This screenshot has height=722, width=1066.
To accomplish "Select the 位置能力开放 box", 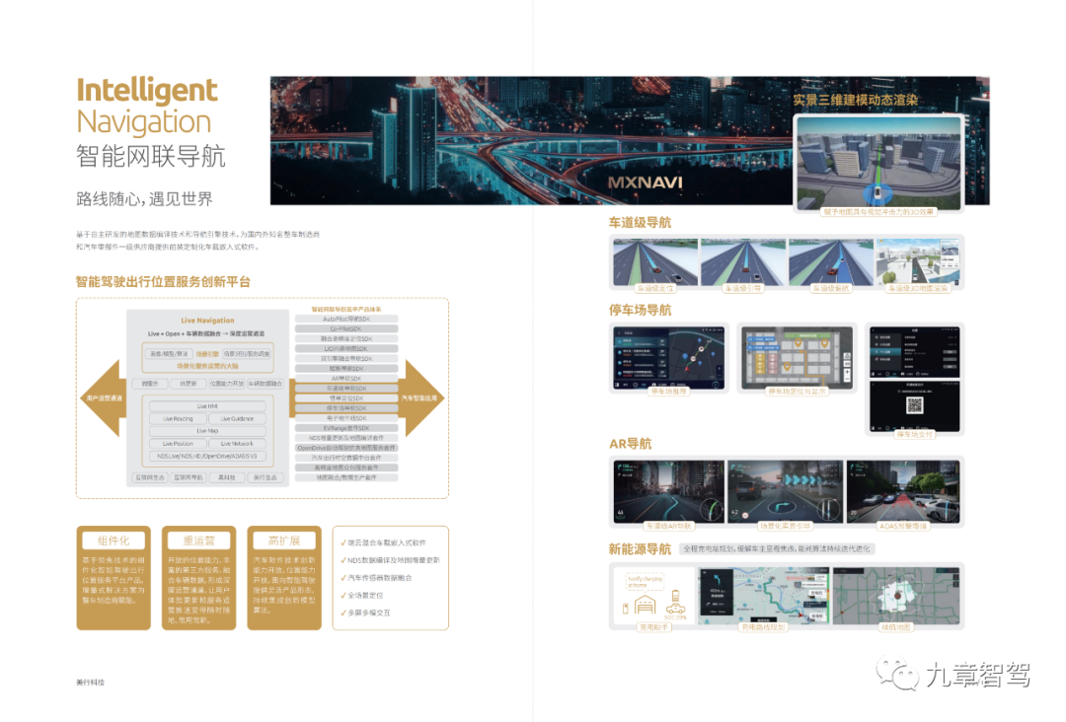I will pos(227,384).
